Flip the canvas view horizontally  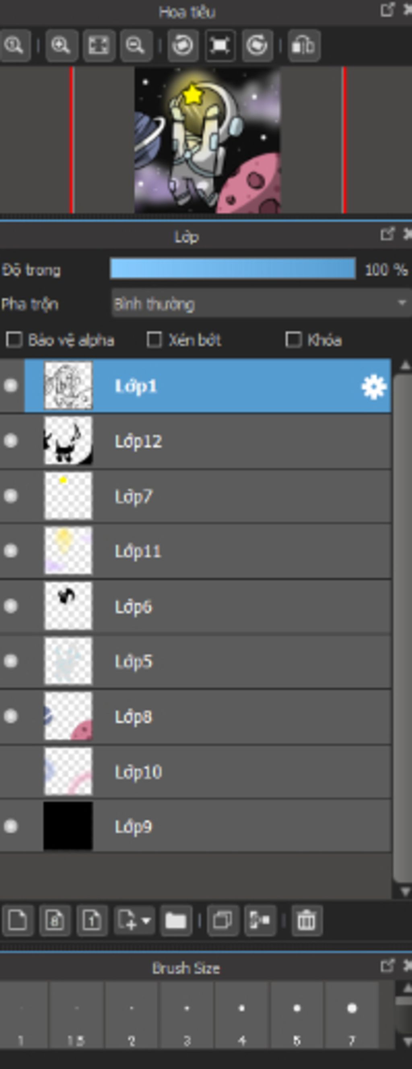[x=303, y=45]
